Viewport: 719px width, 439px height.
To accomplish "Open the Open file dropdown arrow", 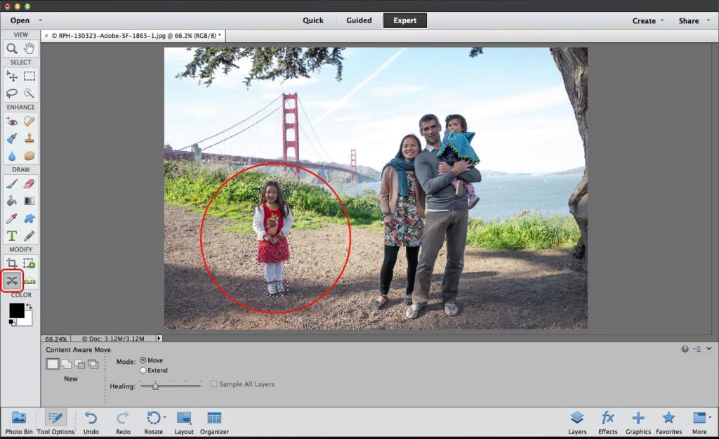I will 40,20.
